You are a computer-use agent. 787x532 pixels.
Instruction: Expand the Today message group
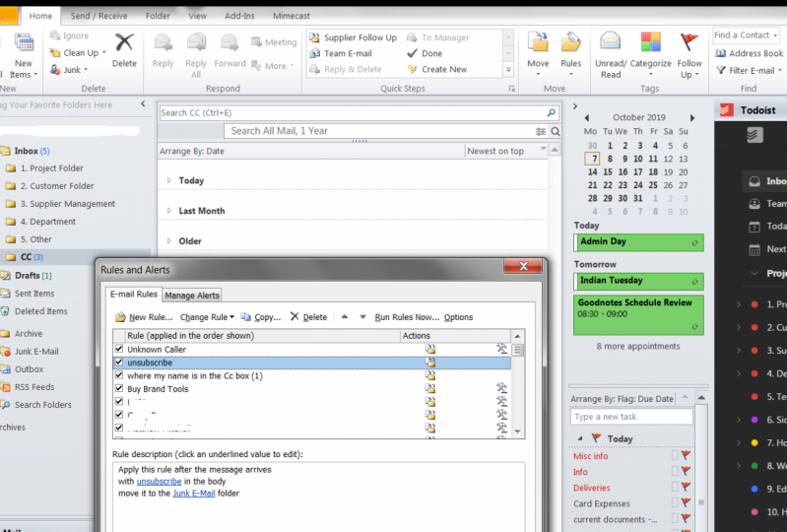pyautogui.click(x=169, y=179)
